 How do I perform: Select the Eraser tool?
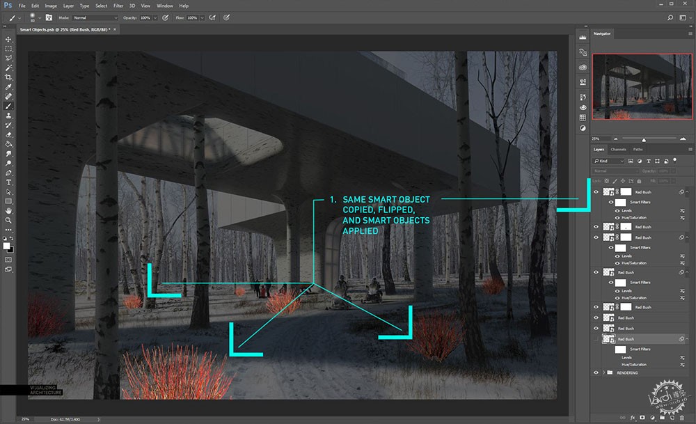pyautogui.click(x=8, y=134)
